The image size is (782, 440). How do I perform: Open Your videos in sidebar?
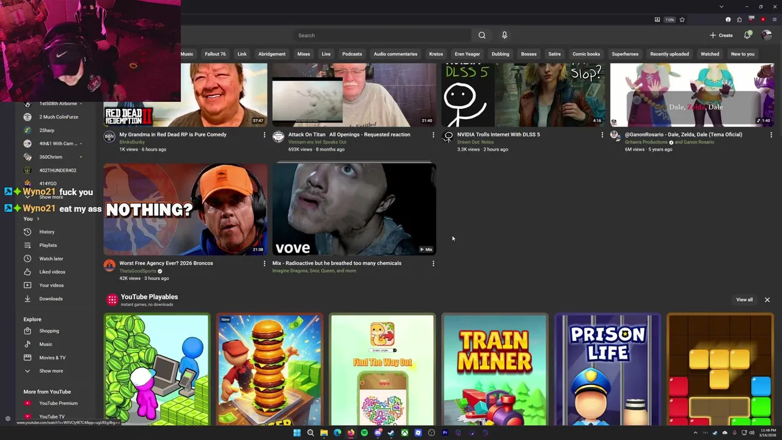point(51,285)
